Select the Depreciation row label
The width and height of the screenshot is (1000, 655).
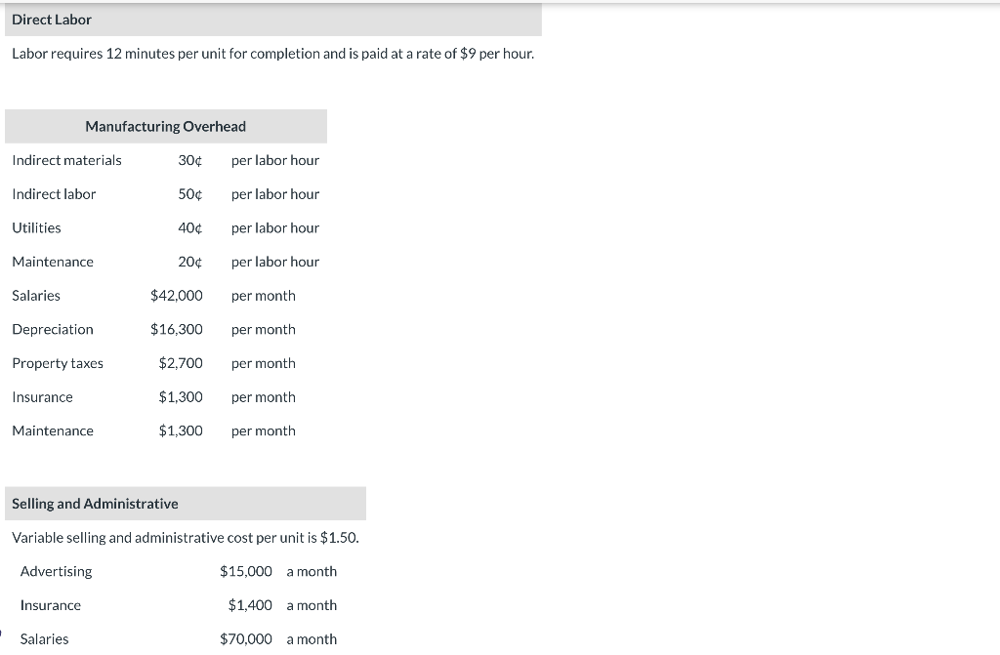click(53, 329)
